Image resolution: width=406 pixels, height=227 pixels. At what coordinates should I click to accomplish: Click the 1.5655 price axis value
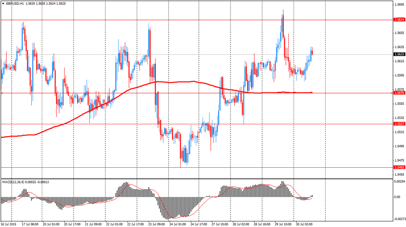pos(399,33)
